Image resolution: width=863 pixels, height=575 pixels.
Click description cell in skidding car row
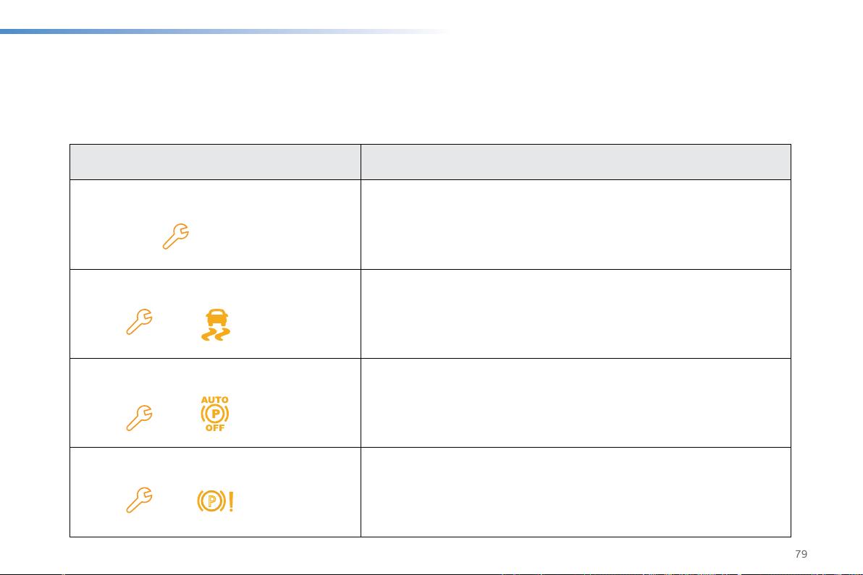point(576,314)
